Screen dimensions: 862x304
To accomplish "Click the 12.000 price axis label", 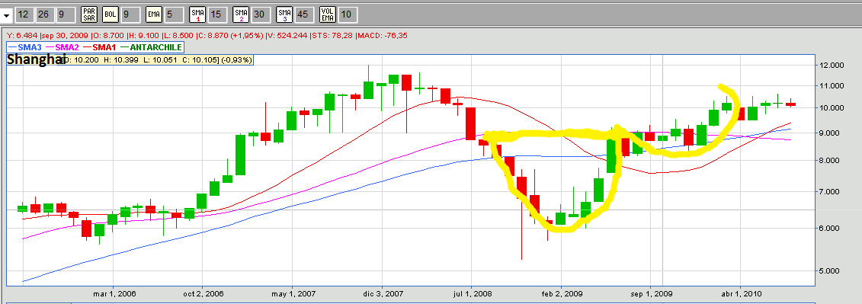I will click(831, 65).
